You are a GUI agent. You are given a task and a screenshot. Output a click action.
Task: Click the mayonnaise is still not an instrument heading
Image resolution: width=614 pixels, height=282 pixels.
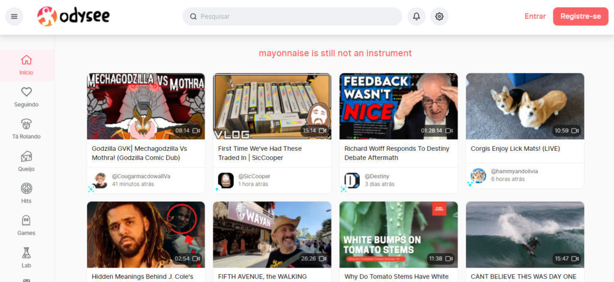tap(335, 53)
